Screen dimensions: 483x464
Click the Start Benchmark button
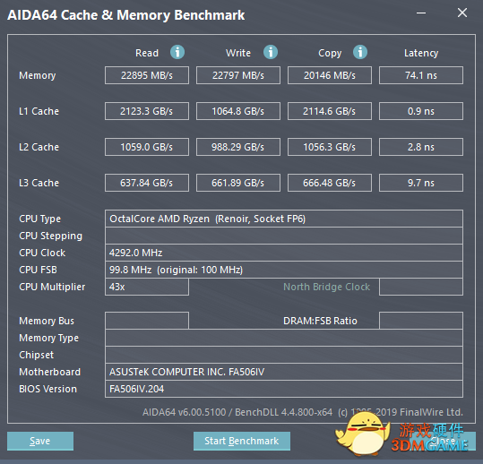pyautogui.click(x=242, y=441)
